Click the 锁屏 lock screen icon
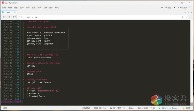This screenshot has width=194, height=111. pyautogui.click(x=186, y=108)
